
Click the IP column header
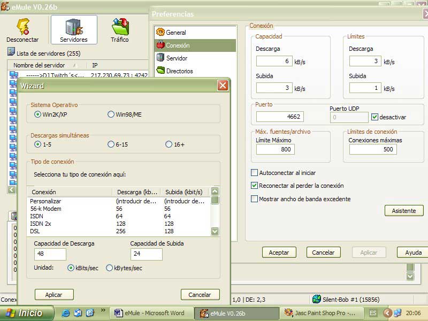(x=117, y=65)
